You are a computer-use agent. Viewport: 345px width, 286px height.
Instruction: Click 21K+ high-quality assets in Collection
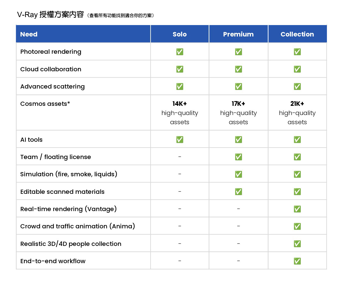click(x=297, y=113)
